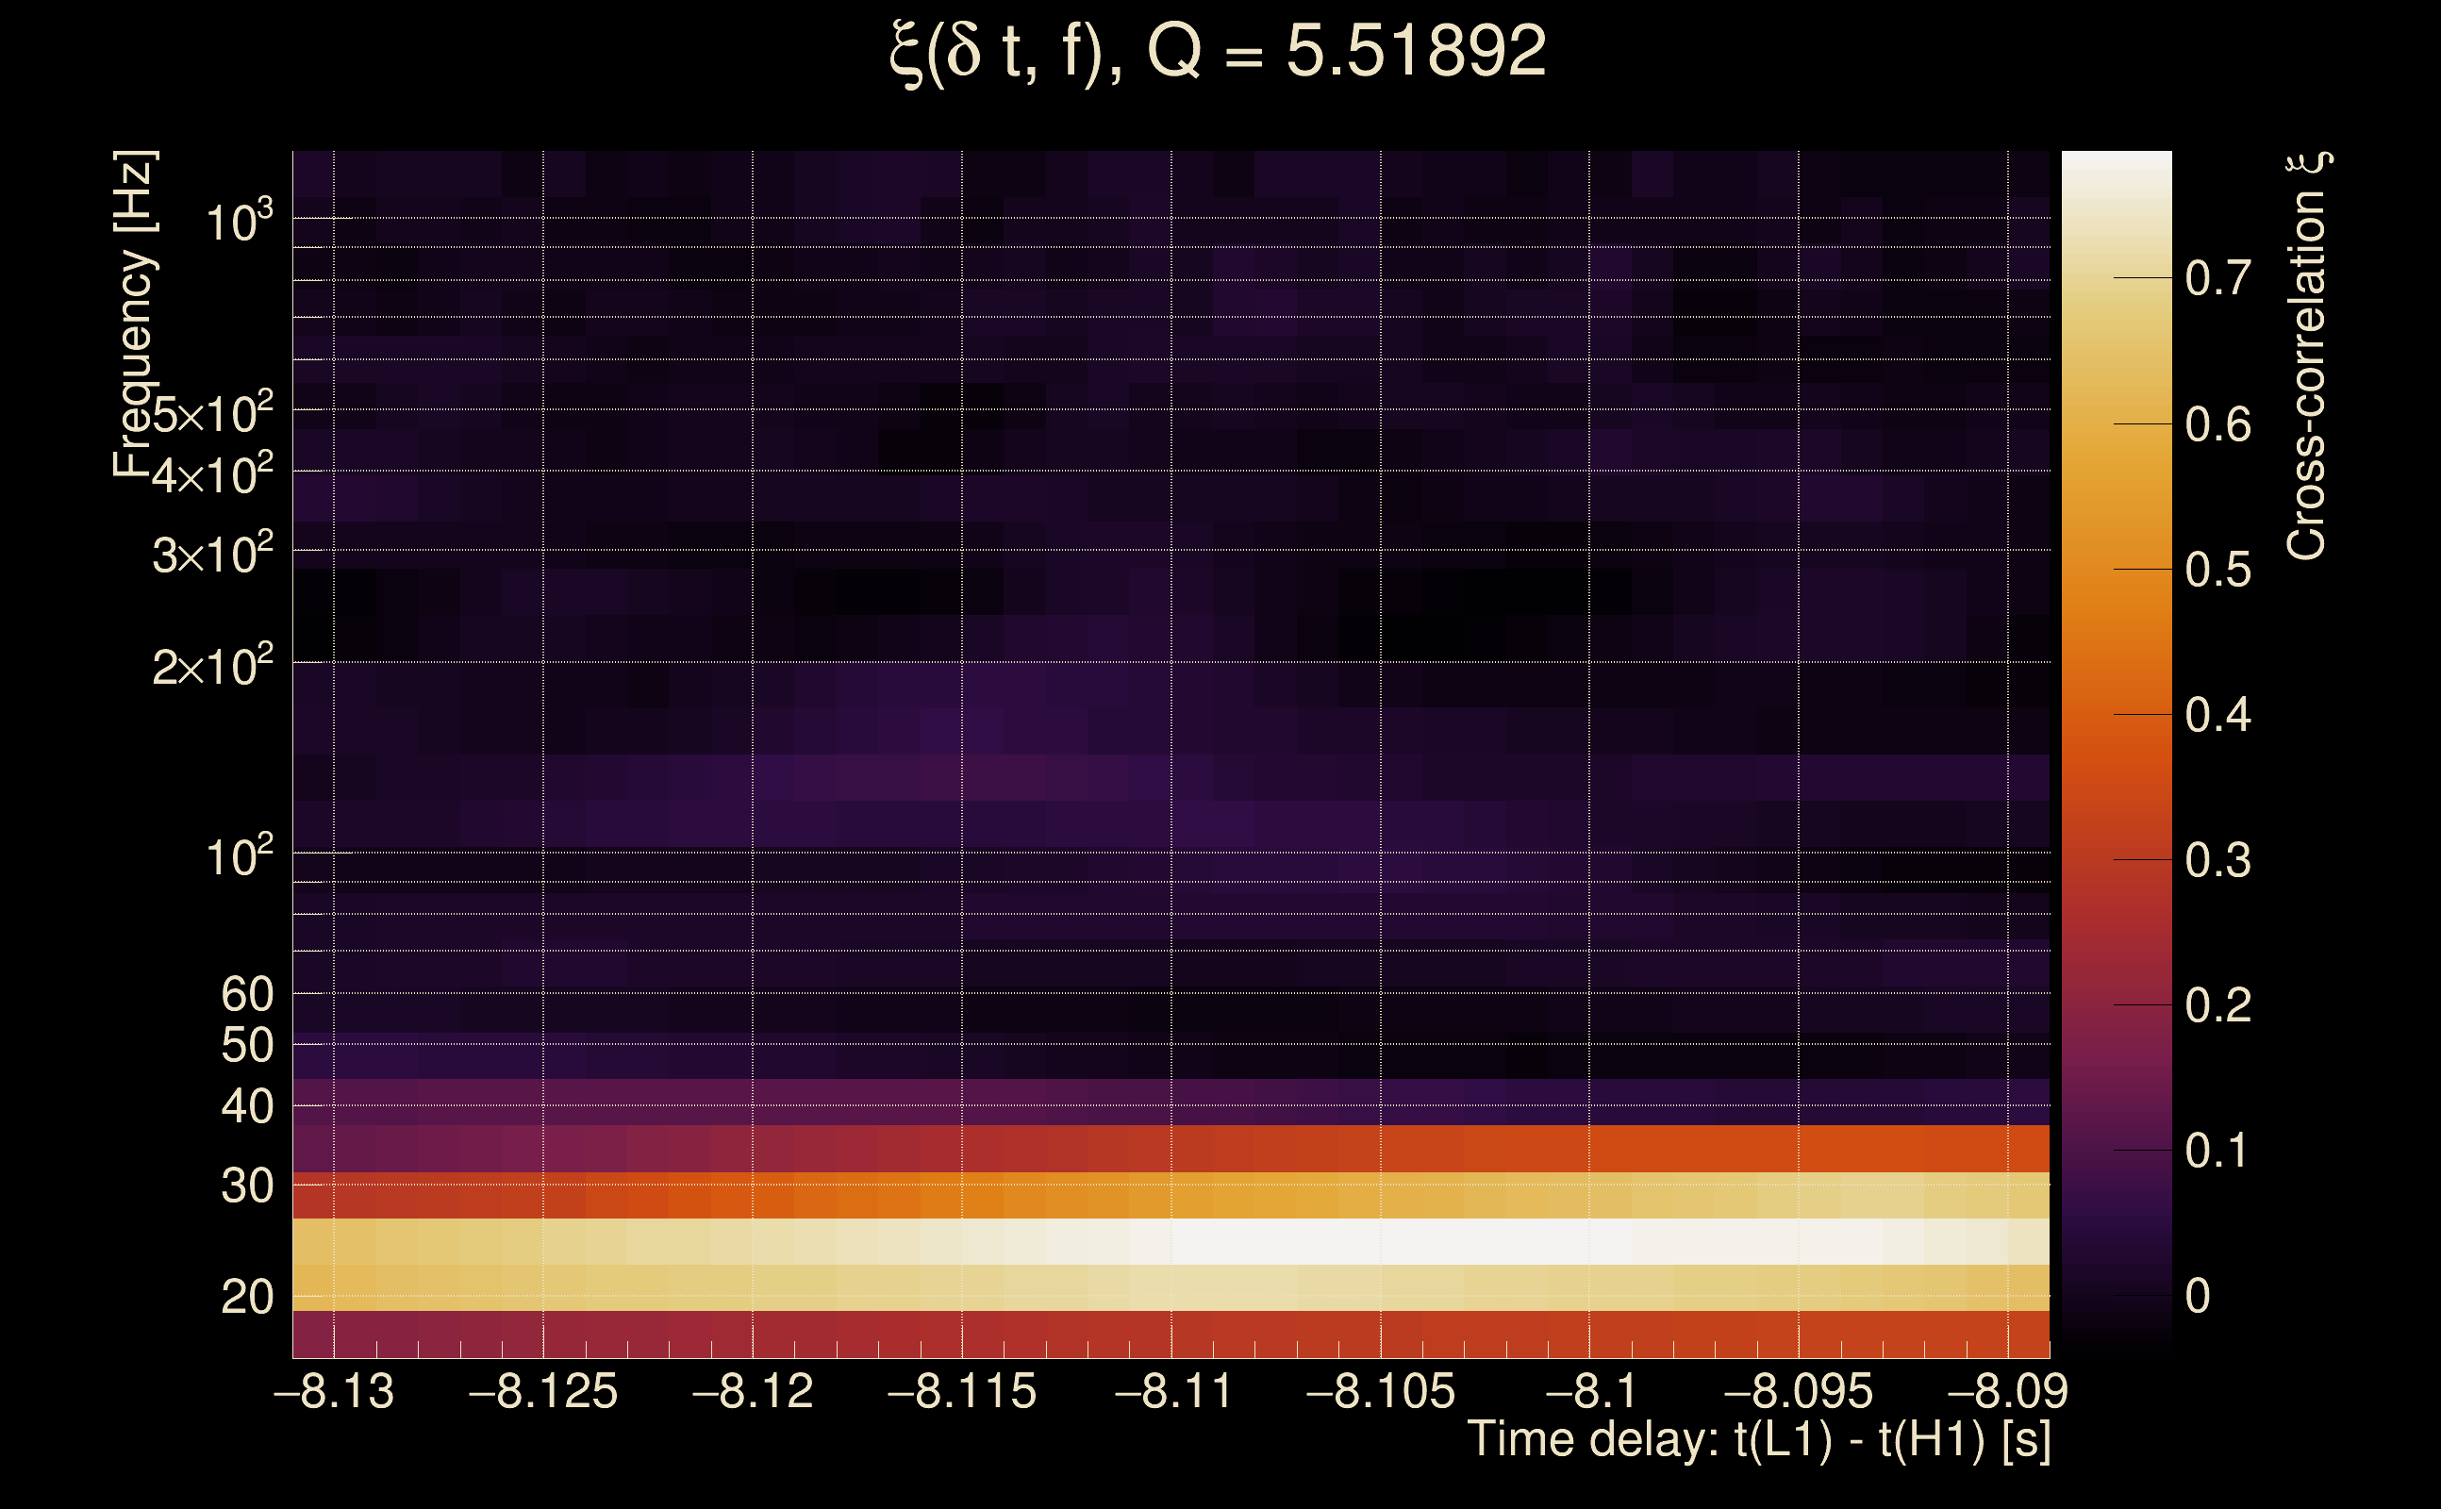Image resolution: width=2441 pixels, height=1509 pixels.
Task: Click the 3×10² frequency tick label
Action: click(x=211, y=554)
